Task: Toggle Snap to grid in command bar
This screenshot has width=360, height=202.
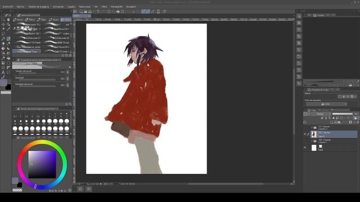Action: click(152, 11)
